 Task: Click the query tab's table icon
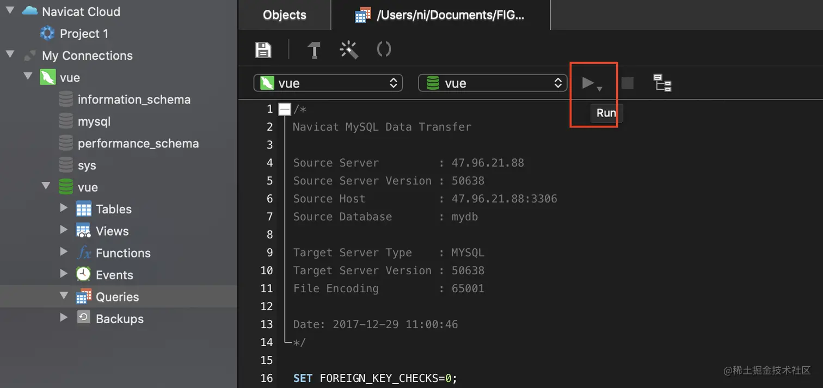pos(363,15)
